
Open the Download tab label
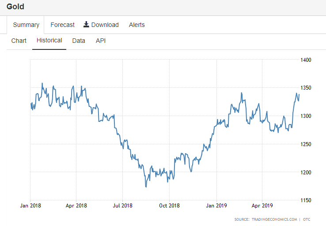pyautogui.click(x=105, y=25)
